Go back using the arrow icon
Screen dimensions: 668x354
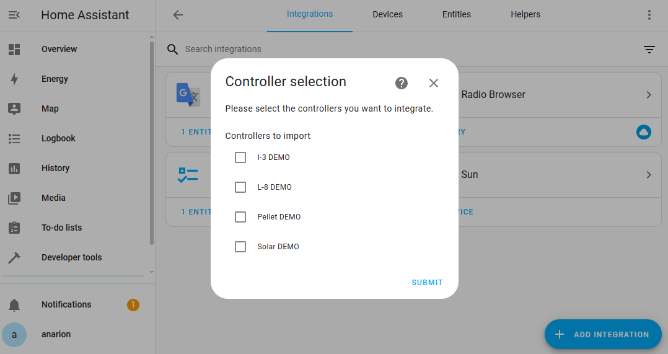178,15
